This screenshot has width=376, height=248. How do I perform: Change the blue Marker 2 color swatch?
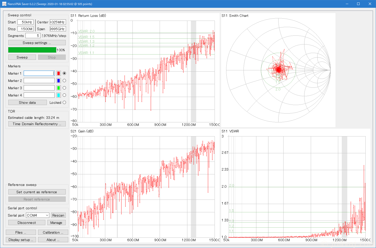58,81
